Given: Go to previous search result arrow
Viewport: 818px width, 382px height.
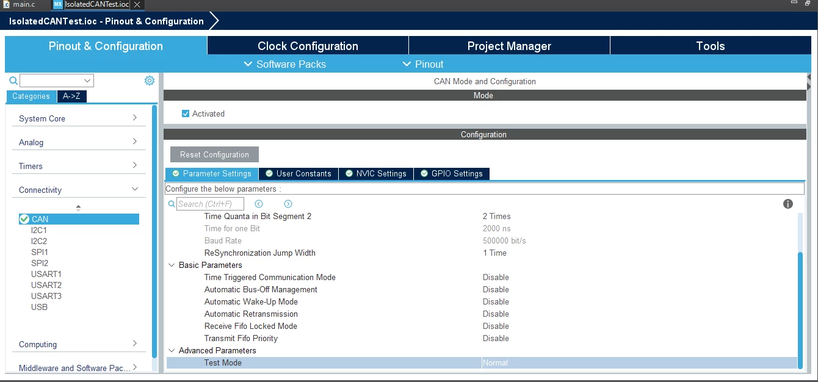Looking at the screenshot, I should (x=259, y=204).
